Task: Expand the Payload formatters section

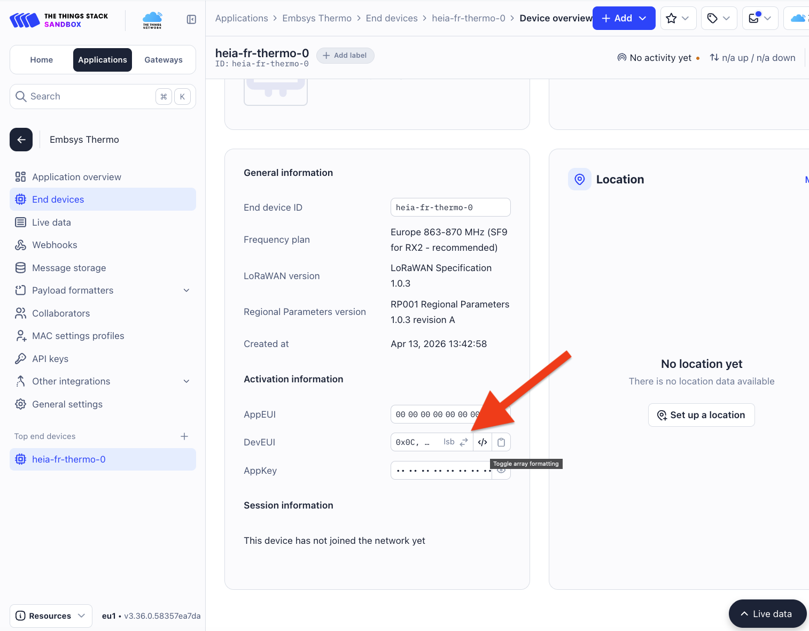Action: tap(186, 290)
